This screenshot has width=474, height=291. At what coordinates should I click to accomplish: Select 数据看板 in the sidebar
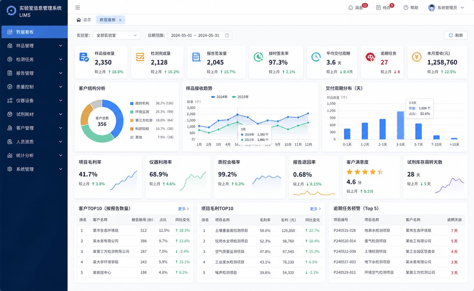(x=34, y=32)
